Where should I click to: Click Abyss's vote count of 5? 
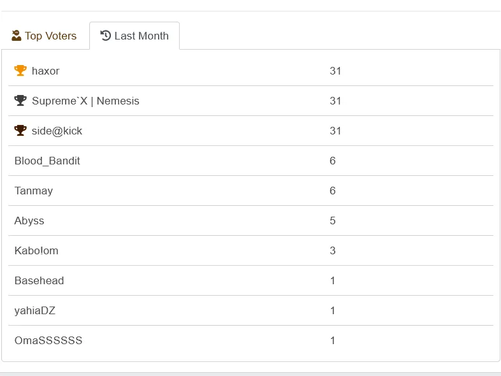click(x=333, y=221)
